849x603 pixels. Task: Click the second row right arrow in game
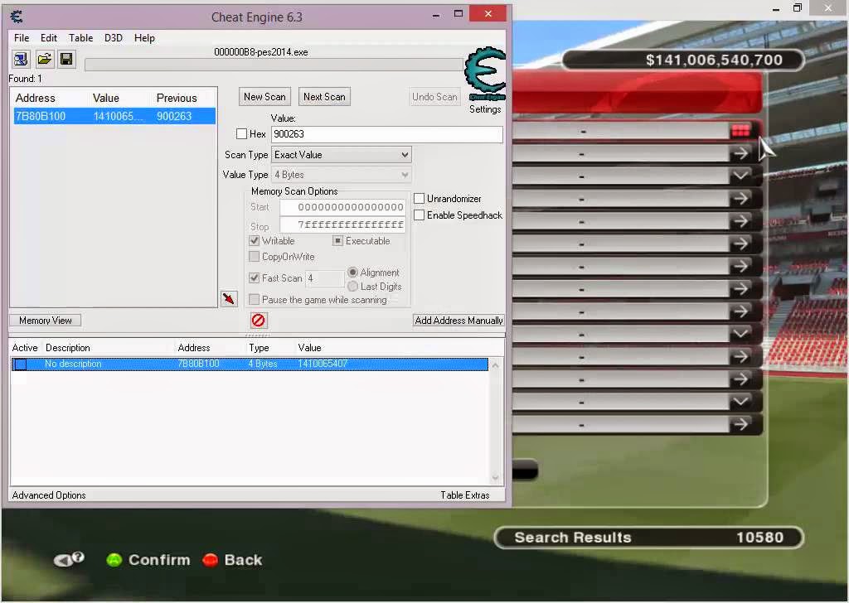740,153
